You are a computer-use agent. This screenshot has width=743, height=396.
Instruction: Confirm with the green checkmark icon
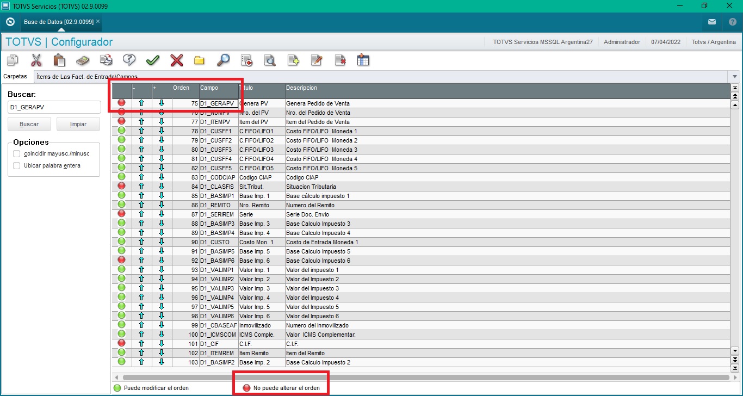click(153, 60)
